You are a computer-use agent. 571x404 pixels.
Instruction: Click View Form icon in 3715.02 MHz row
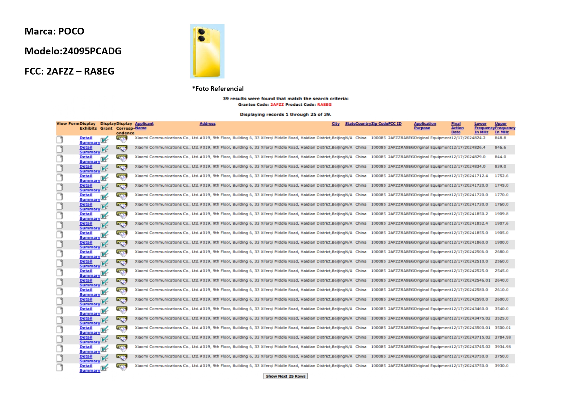pos(60,339)
